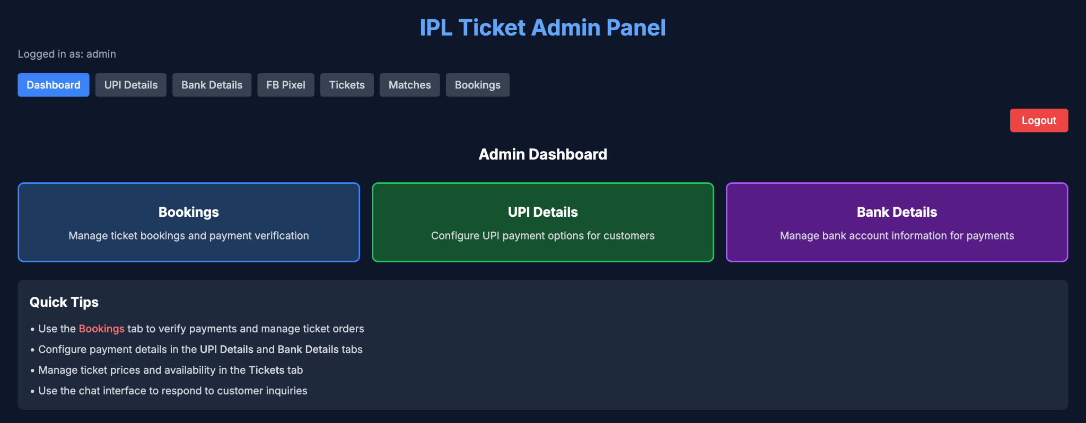This screenshot has width=1086, height=423.
Task: Open the blue Bookings dashboard card
Action: [189, 222]
